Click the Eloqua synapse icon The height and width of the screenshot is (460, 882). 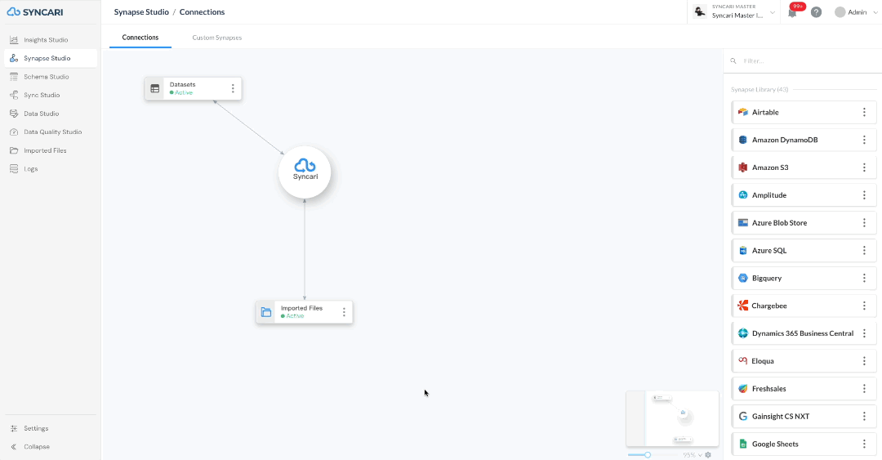pos(743,361)
